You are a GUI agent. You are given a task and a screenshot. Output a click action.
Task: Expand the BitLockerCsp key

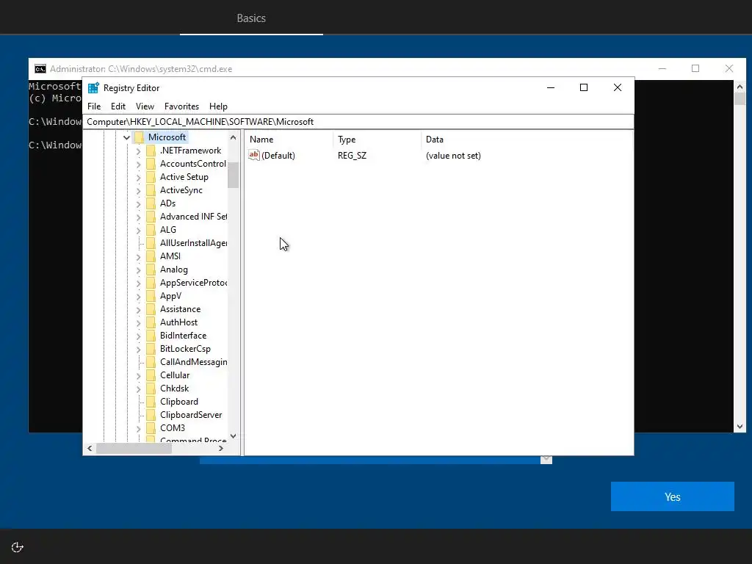(139, 349)
